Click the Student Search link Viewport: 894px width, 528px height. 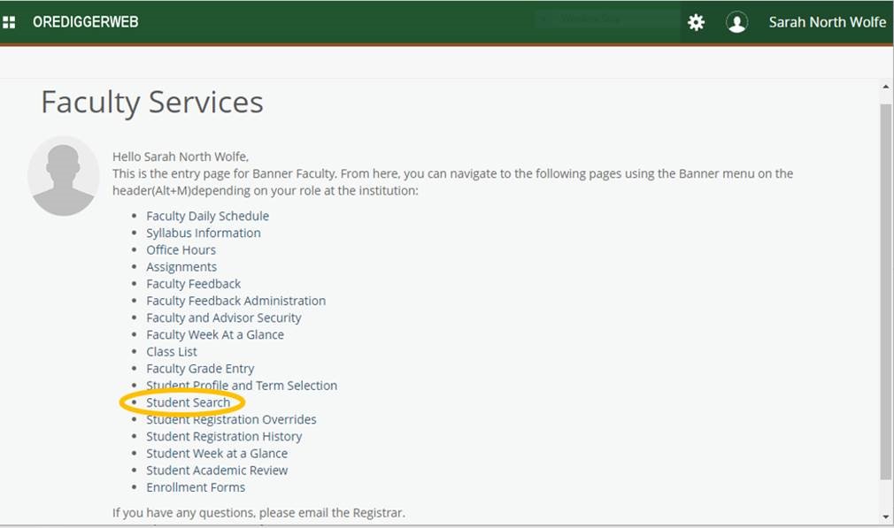click(188, 402)
